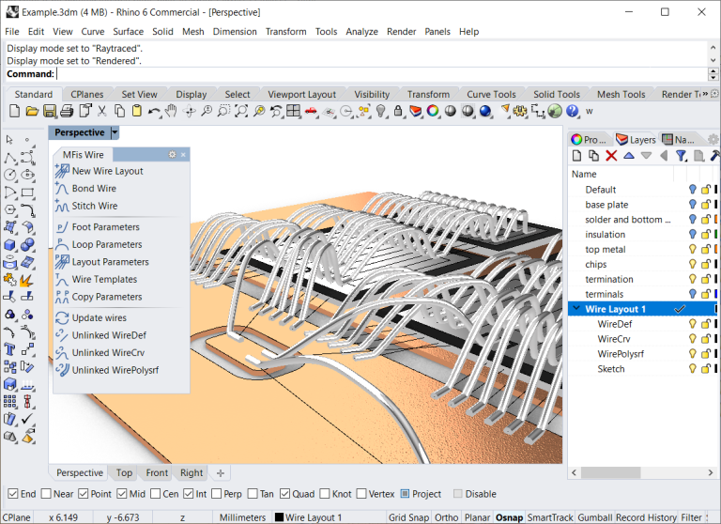Toggle the Point osnap checkbox
Image resolution: width=721 pixels, height=524 pixels.
click(x=84, y=494)
